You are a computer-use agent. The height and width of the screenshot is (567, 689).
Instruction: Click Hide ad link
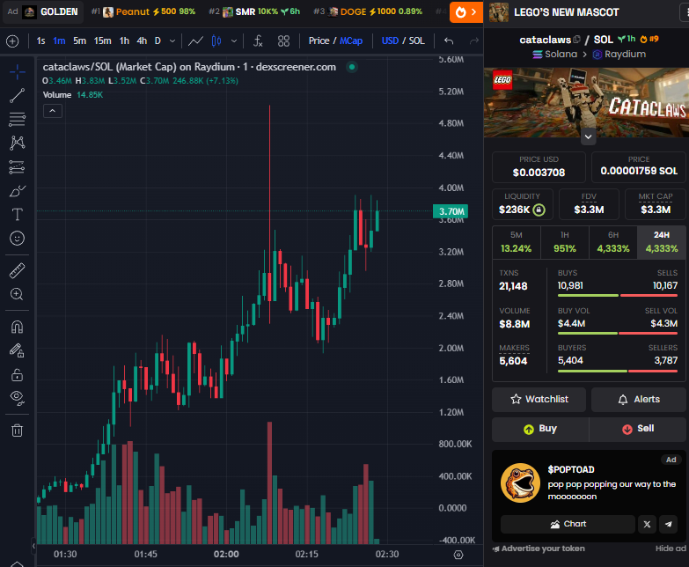click(671, 549)
